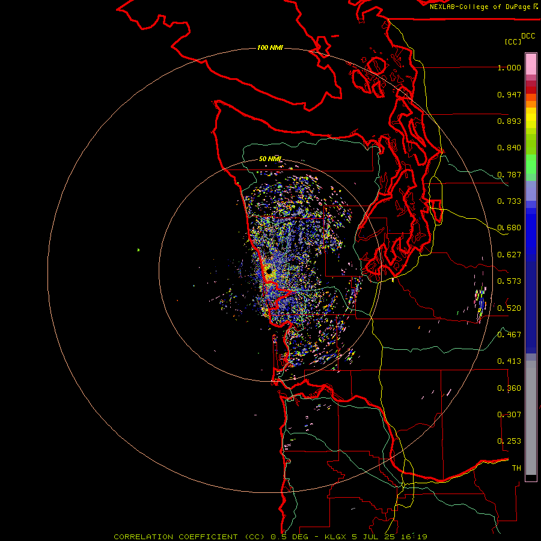This screenshot has width=541, height=541.
Task: Click the 0.307 scale label
Action: pos(509,414)
